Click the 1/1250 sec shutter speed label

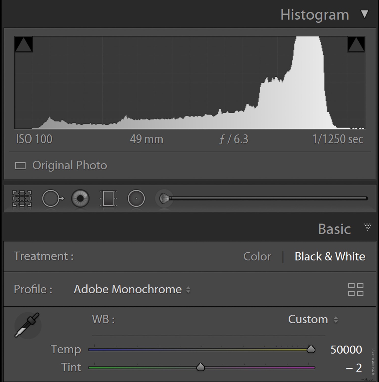coord(338,139)
